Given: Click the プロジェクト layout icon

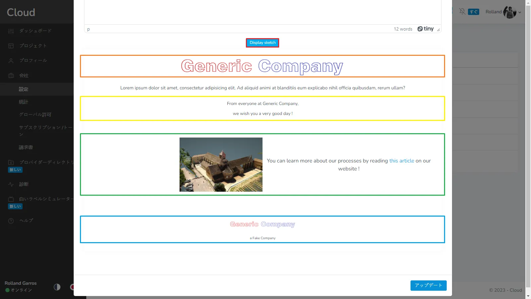Looking at the screenshot, I should pyautogui.click(x=11, y=46).
